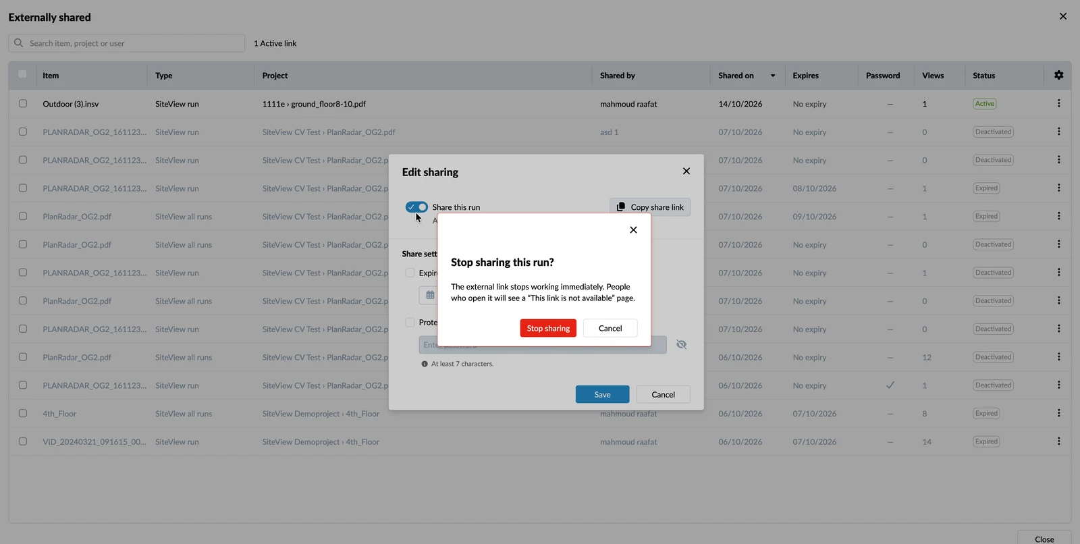This screenshot has height=544, width=1080.
Task: Close the Stop sharing confirmation with the X
Action: 633,230
